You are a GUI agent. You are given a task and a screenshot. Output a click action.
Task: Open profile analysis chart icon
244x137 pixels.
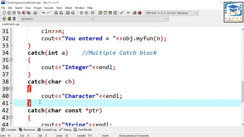coord(135,13)
